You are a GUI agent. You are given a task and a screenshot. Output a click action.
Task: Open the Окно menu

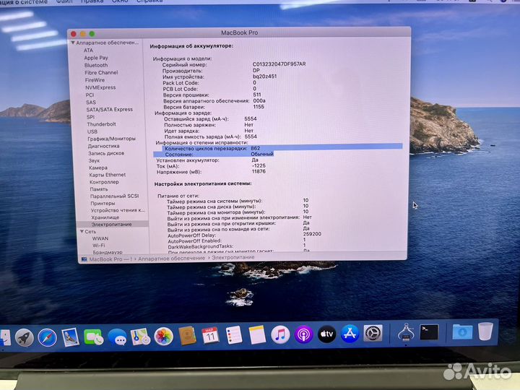tap(120, 1)
